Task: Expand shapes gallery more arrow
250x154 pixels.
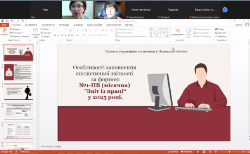Action: click(x=170, y=36)
